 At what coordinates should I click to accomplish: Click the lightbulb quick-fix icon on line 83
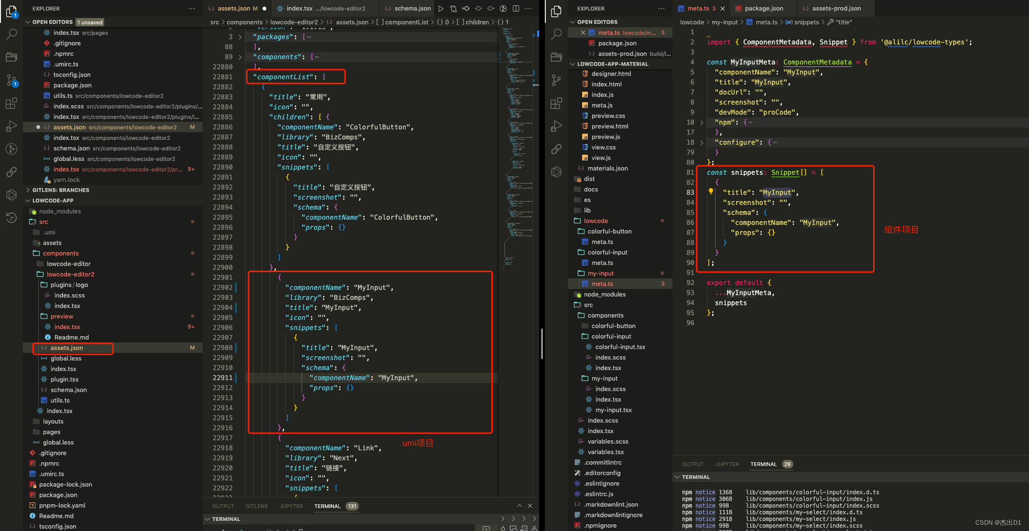[711, 192]
